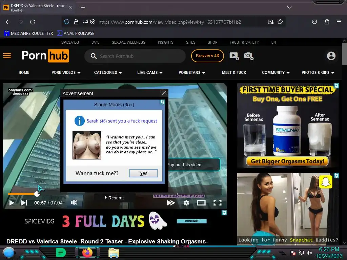This screenshot has width=347, height=260.
Task: Expand the PORNSTARS dropdown
Action: (x=192, y=72)
